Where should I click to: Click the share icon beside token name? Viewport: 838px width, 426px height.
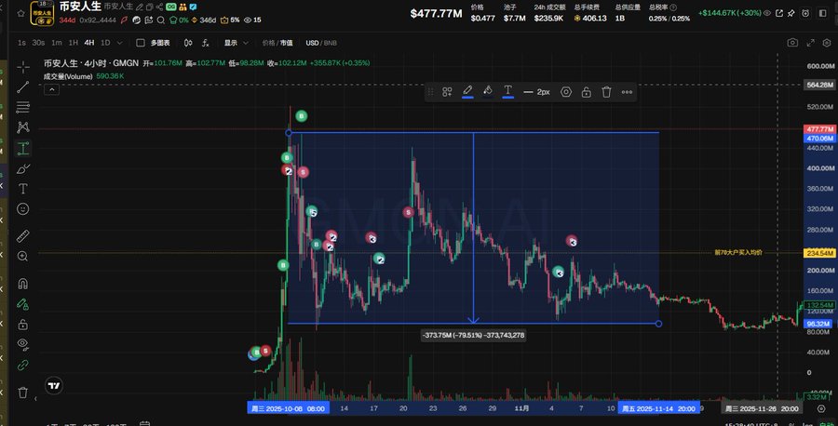pyautogui.click(x=159, y=7)
